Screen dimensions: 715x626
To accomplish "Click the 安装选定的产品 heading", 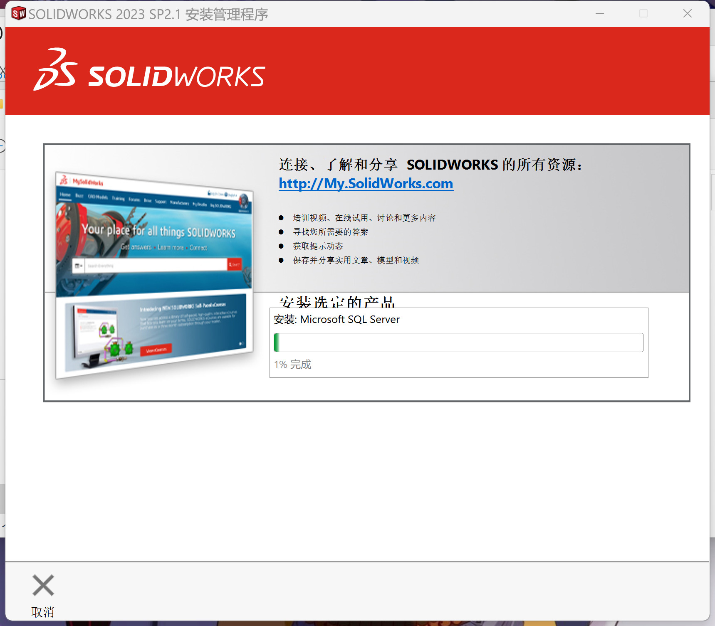I will pos(336,302).
